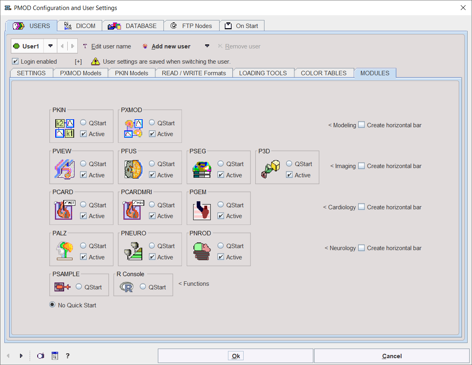Select the MODULES sub-tab
This screenshot has width=472, height=365.
(x=375, y=73)
